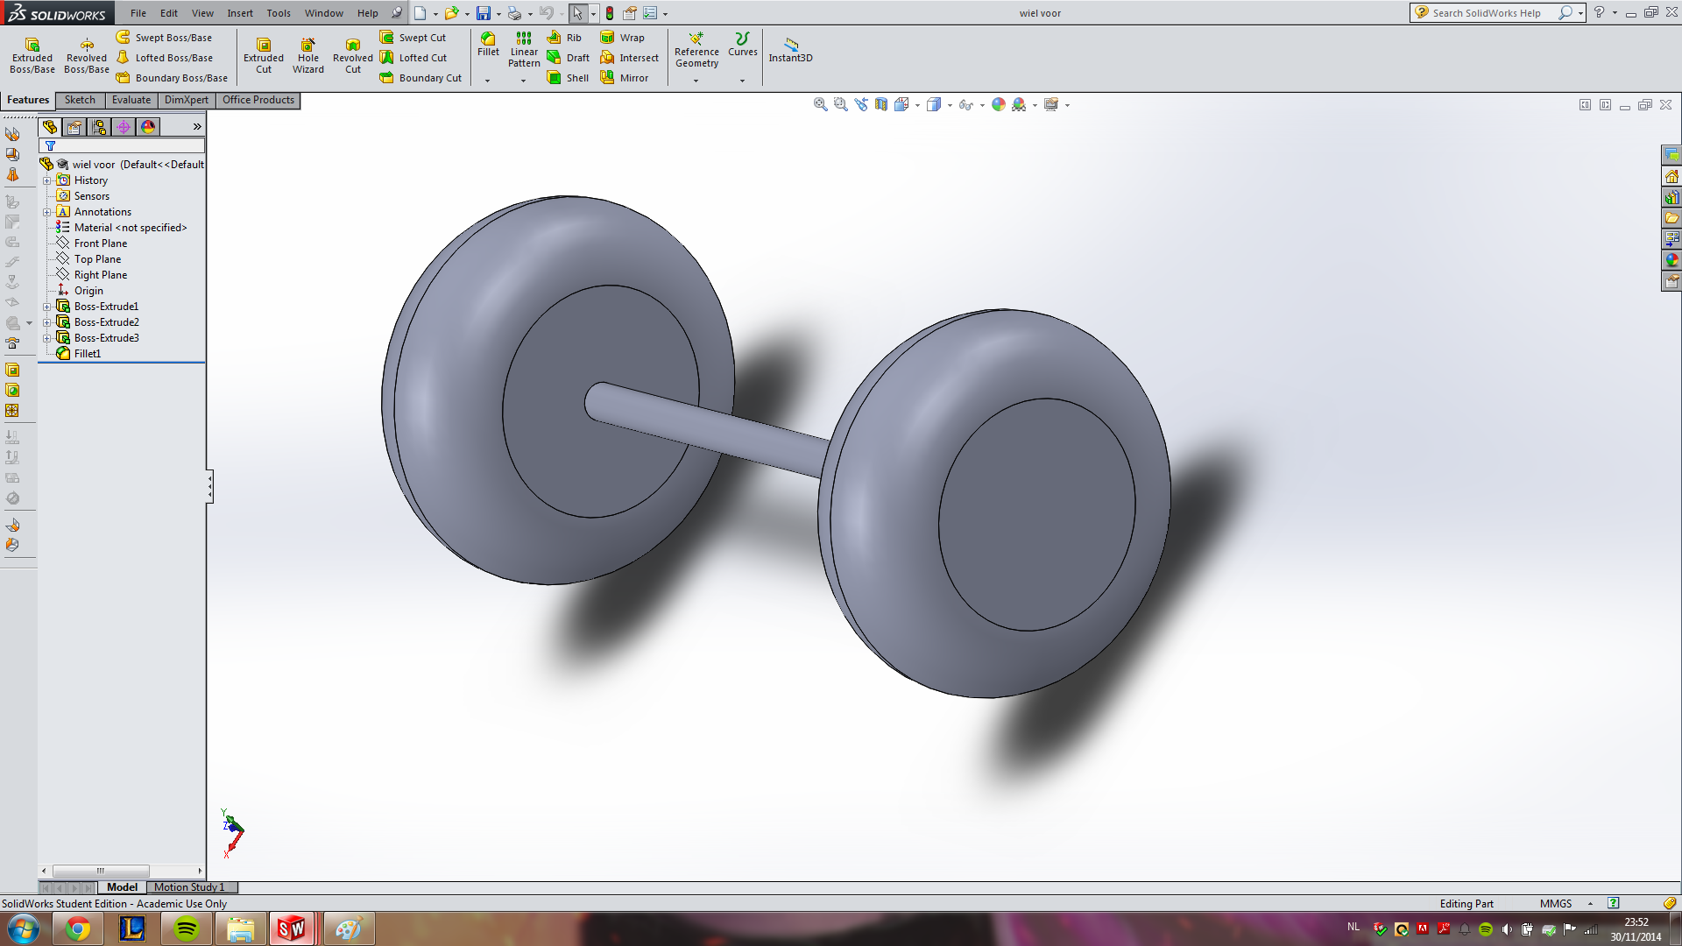Select the Linear Pattern tool
This screenshot has width=1682, height=946.
point(523,48)
